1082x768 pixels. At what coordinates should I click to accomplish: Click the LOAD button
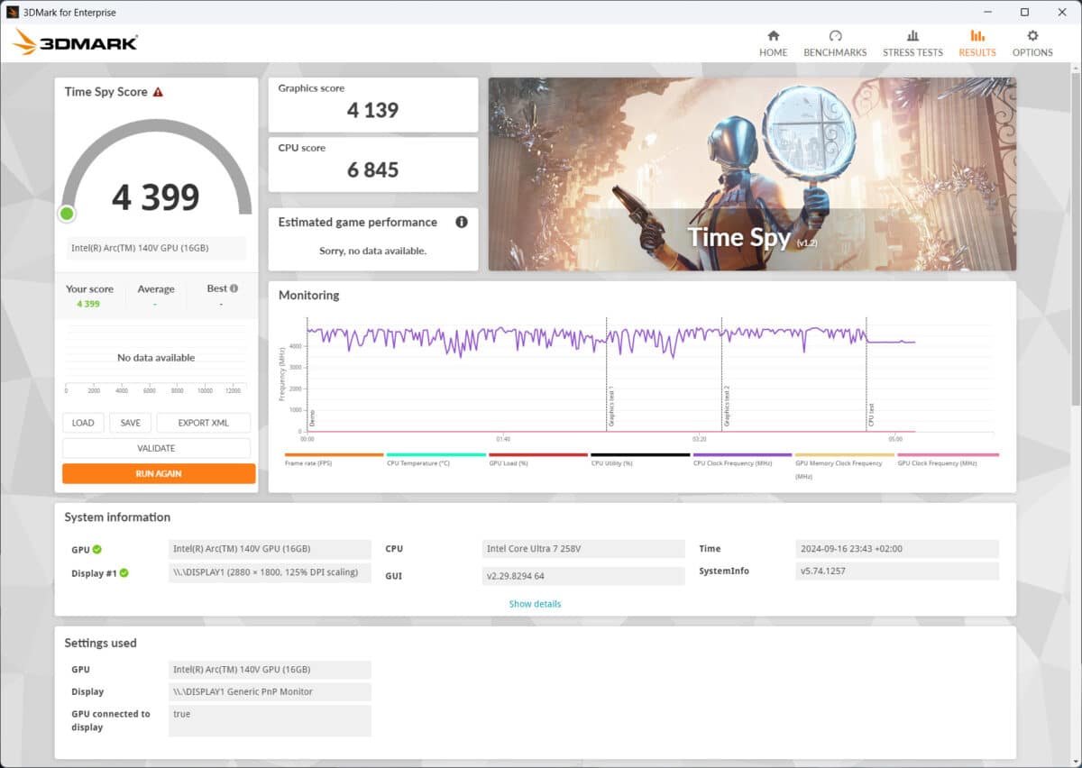pos(83,423)
